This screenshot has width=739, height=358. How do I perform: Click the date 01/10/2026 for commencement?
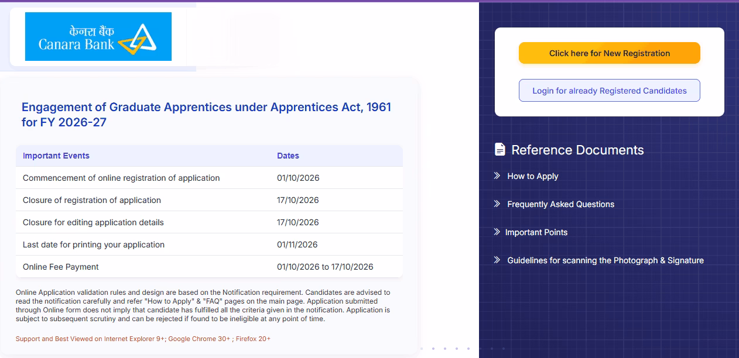point(298,178)
